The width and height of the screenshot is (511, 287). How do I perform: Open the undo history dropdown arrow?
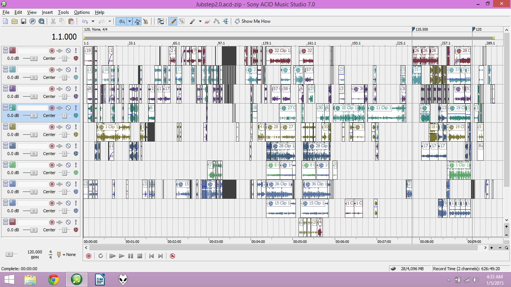click(93, 21)
